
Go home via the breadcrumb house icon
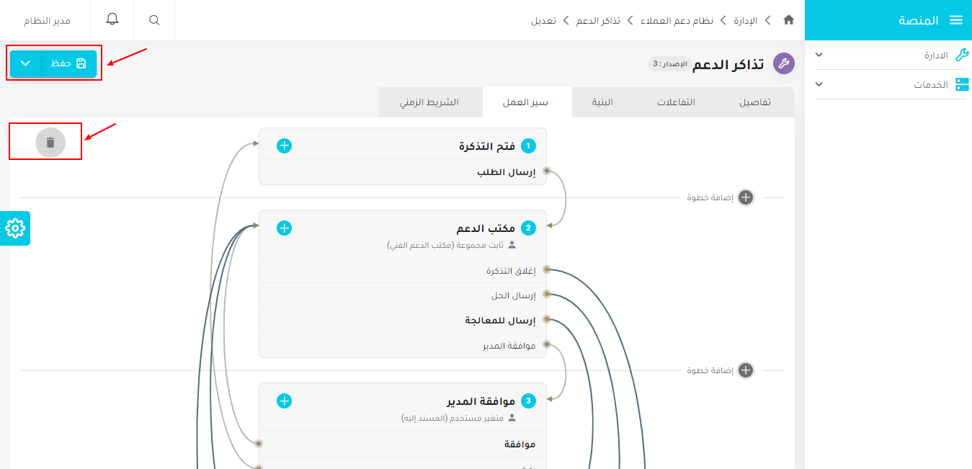788,20
